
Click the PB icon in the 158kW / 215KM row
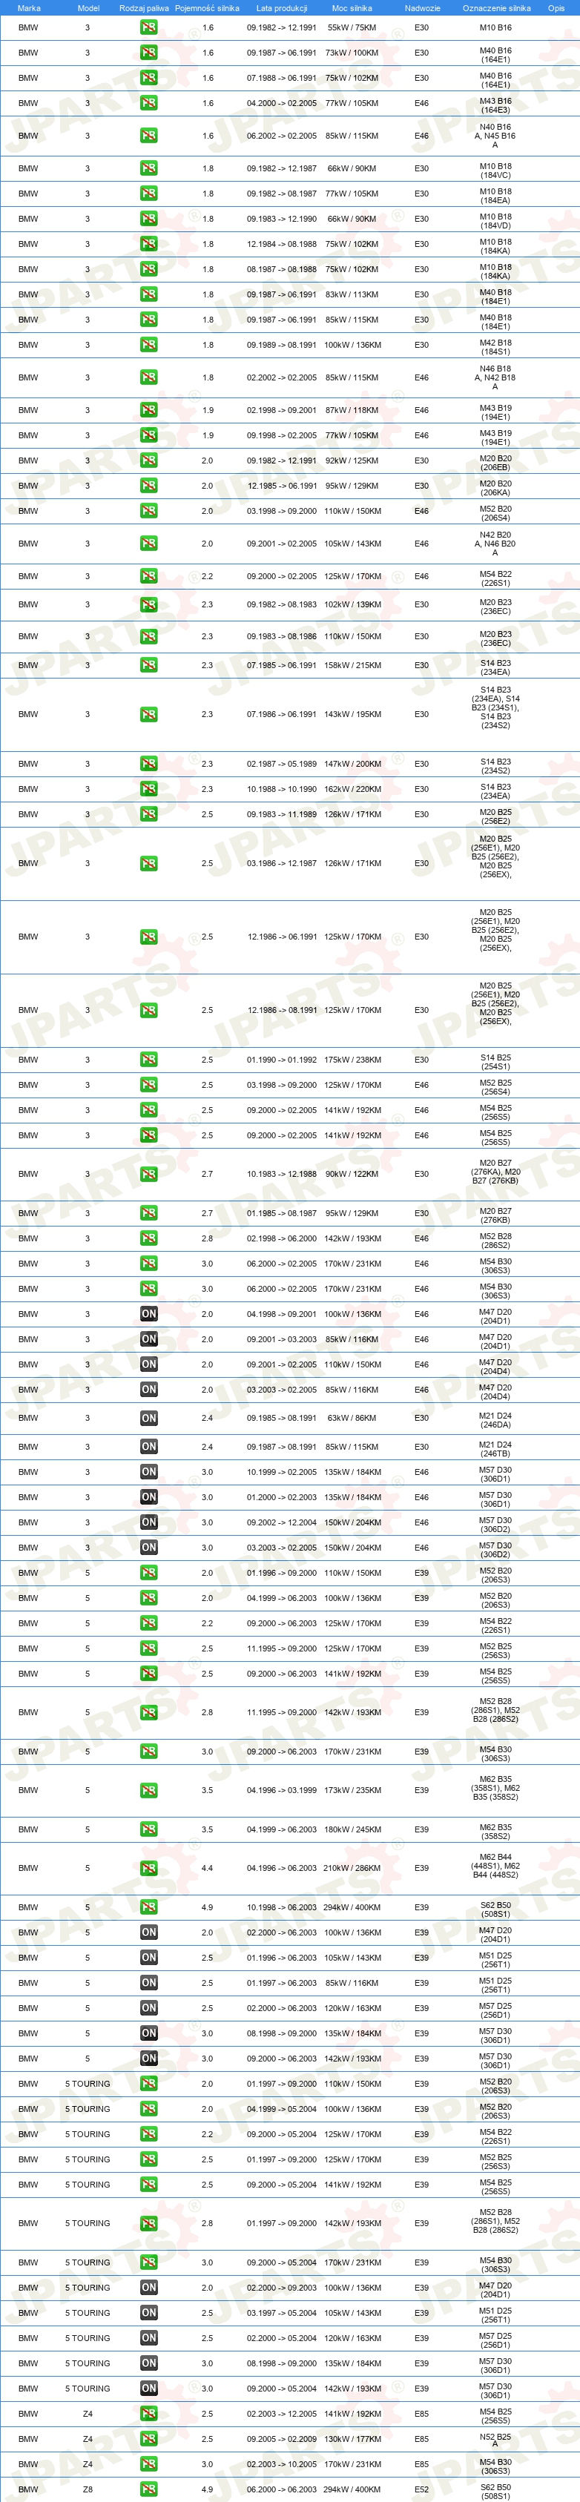[x=148, y=665]
